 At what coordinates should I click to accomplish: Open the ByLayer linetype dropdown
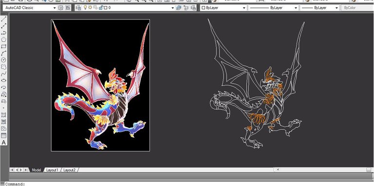point(296,8)
